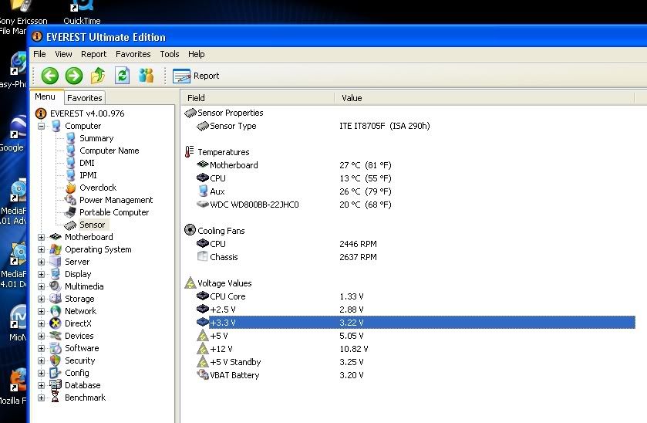Click the Report button in toolbar
Screen dimensions: 647x423
tap(197, 76)
